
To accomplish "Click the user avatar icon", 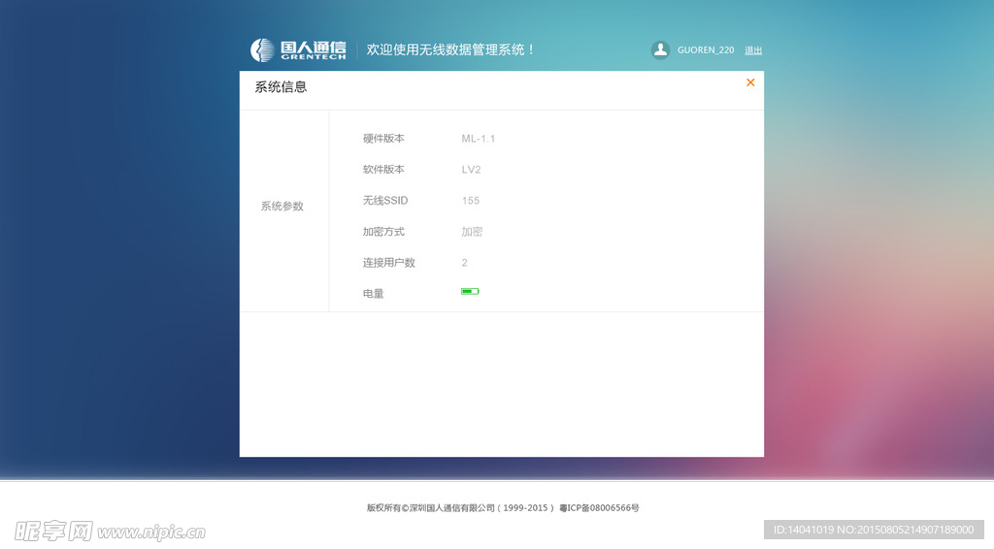I will tap(660, 49).
